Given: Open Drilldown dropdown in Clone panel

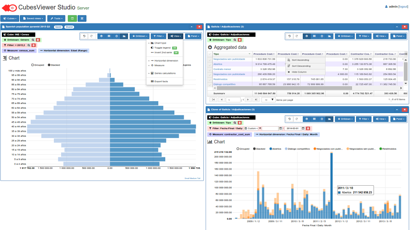Looking at the screenshot, I should (345, 119).
